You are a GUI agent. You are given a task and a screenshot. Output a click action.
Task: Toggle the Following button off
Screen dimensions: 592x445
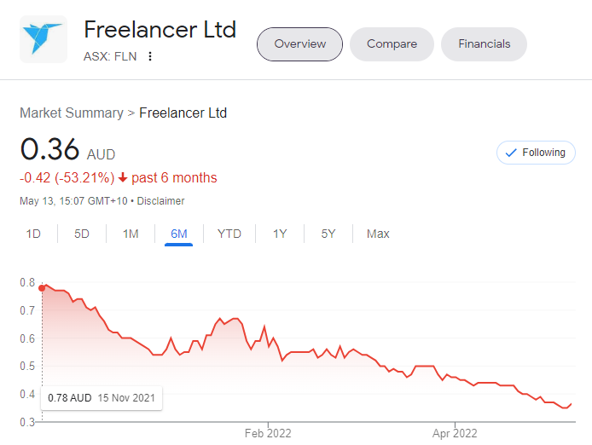(536, 153)
